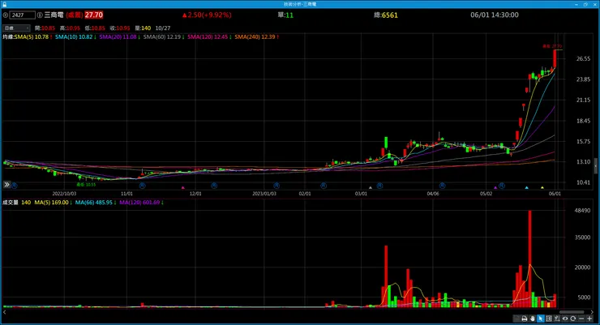The image size is (600, 325).
Task: Click the scroll right arrow at bottom
Action: pyautogui.click(x=592, y=312)
